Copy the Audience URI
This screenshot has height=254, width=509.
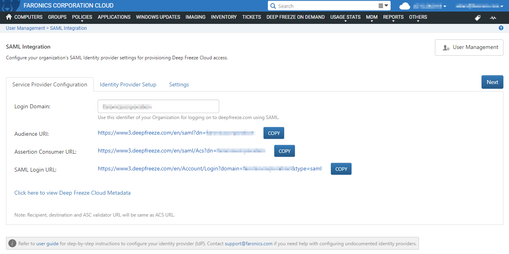274,133
